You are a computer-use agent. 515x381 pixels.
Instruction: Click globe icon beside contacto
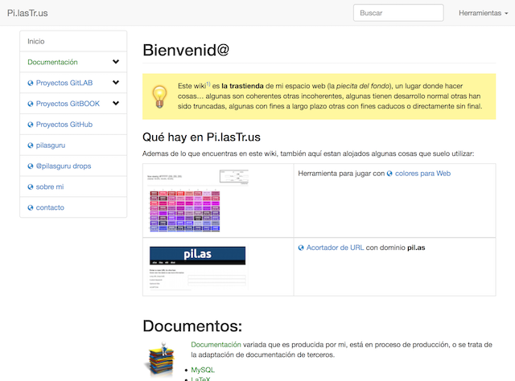tap(31, 207)
